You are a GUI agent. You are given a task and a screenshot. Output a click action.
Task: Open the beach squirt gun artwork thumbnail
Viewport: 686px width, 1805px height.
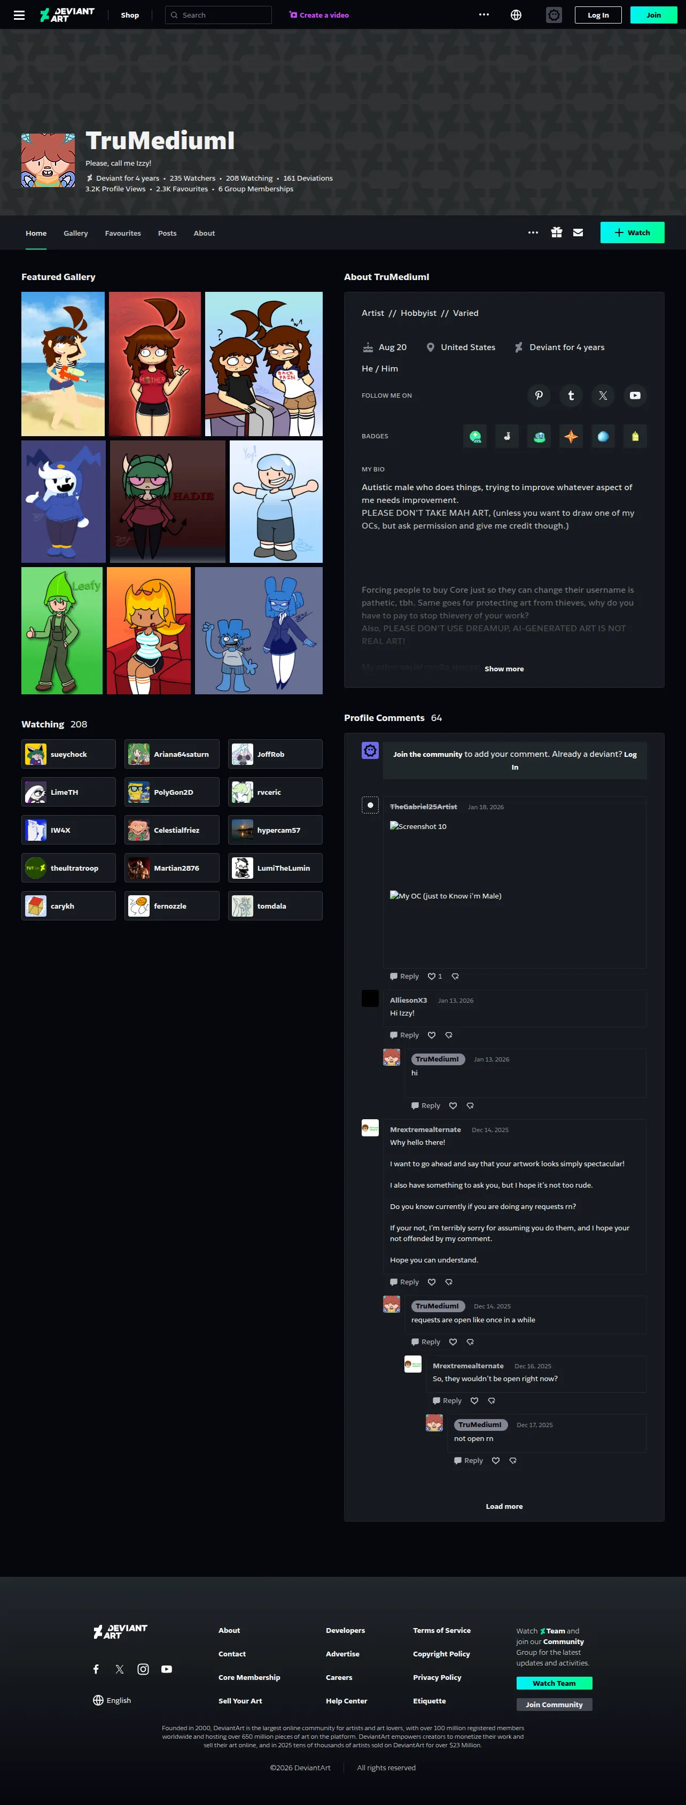click(x=63, y=363)
